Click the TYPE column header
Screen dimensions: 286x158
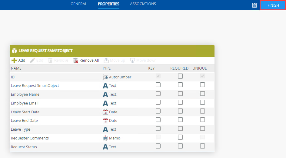(x=106, y=68)
